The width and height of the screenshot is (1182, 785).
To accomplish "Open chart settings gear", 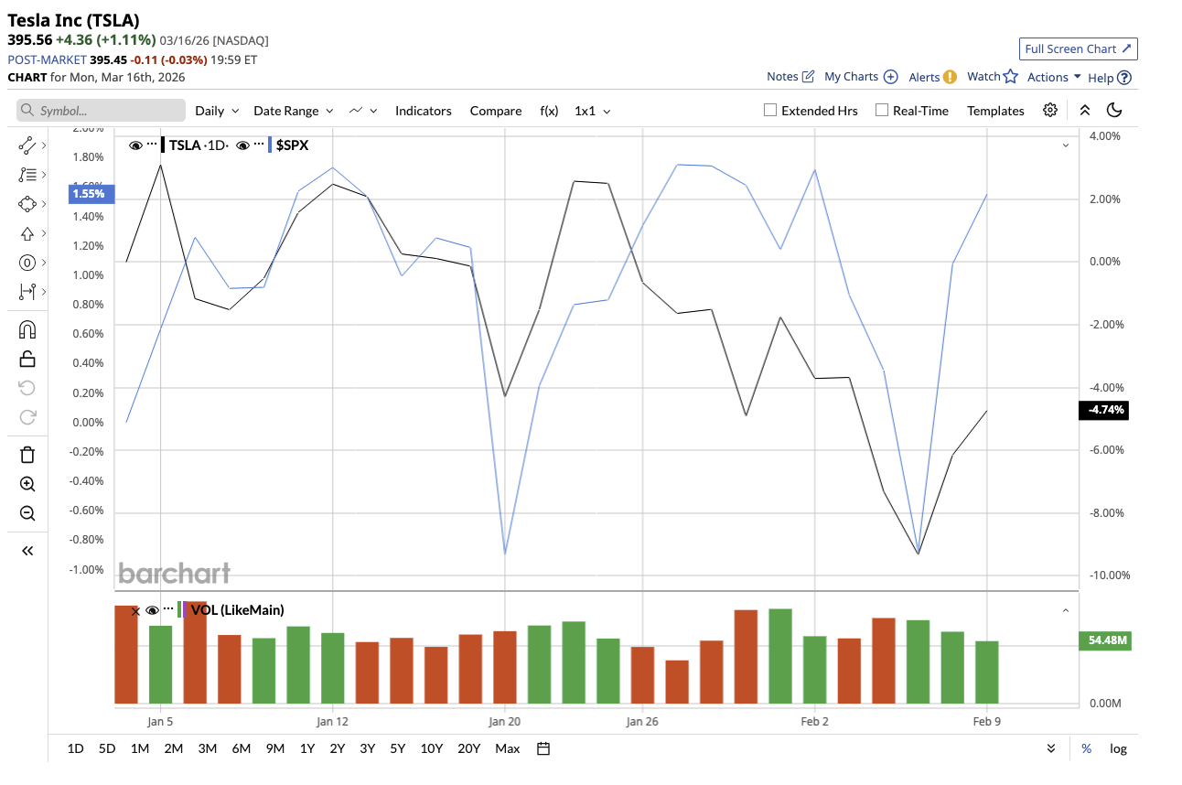I will pyautogui.click(x=1050, y=110).
